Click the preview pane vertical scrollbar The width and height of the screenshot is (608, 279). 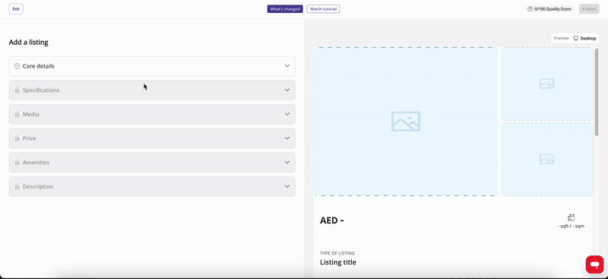coord(597,92)
